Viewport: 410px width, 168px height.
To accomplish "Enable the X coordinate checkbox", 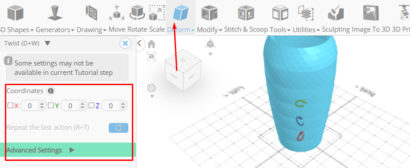I will pos(10,106).
